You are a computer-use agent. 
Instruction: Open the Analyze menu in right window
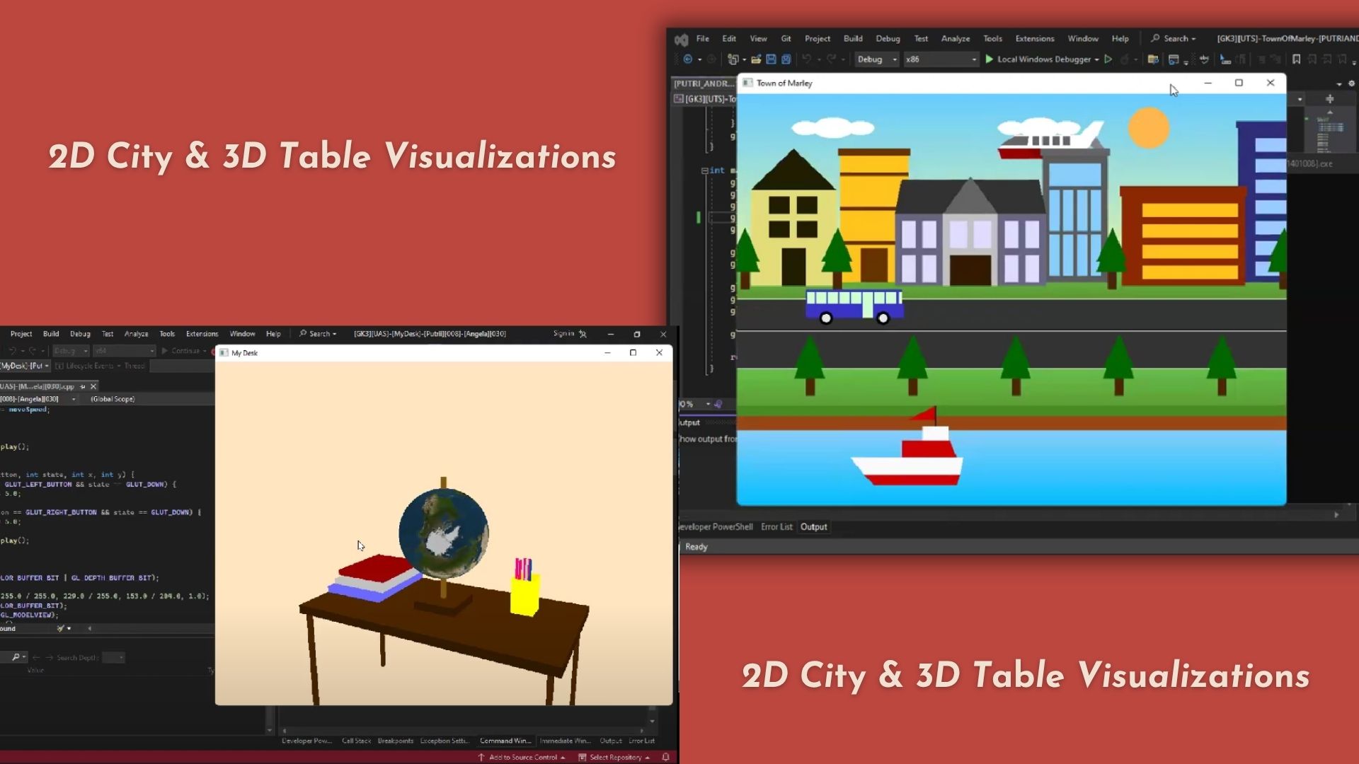coord(955,39)
